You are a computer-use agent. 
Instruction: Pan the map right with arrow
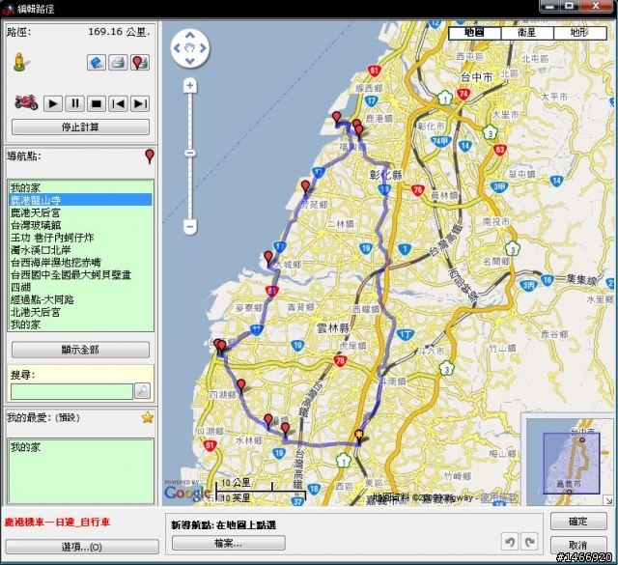tap(203, 48)
